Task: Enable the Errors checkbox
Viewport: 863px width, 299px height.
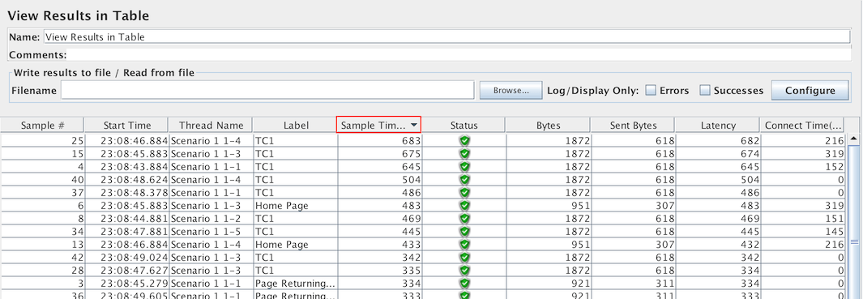Action: (651, 90)
